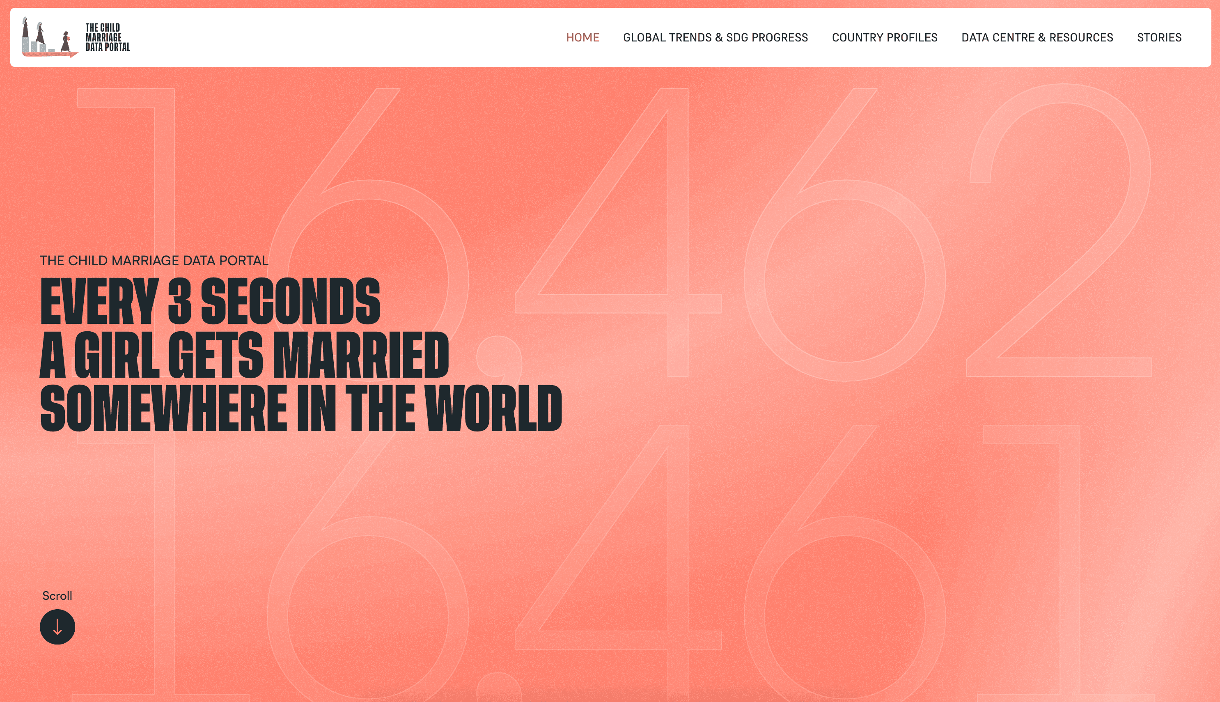Navigate to the Stories page
Image resolution: width=1220 pixels, height=702 pixels.
[1159, 37]
